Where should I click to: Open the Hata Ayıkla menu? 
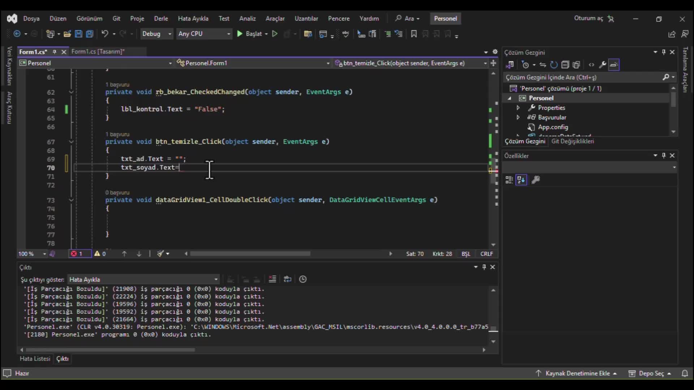point(193,18)
